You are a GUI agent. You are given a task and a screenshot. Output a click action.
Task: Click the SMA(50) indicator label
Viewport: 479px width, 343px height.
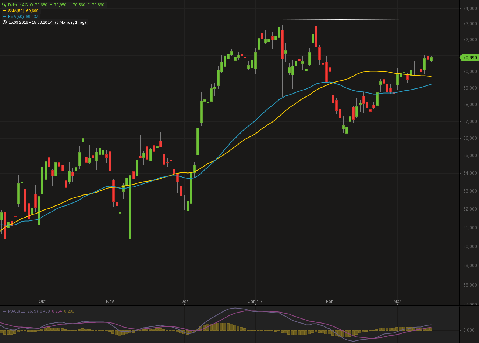coord(16,11)
